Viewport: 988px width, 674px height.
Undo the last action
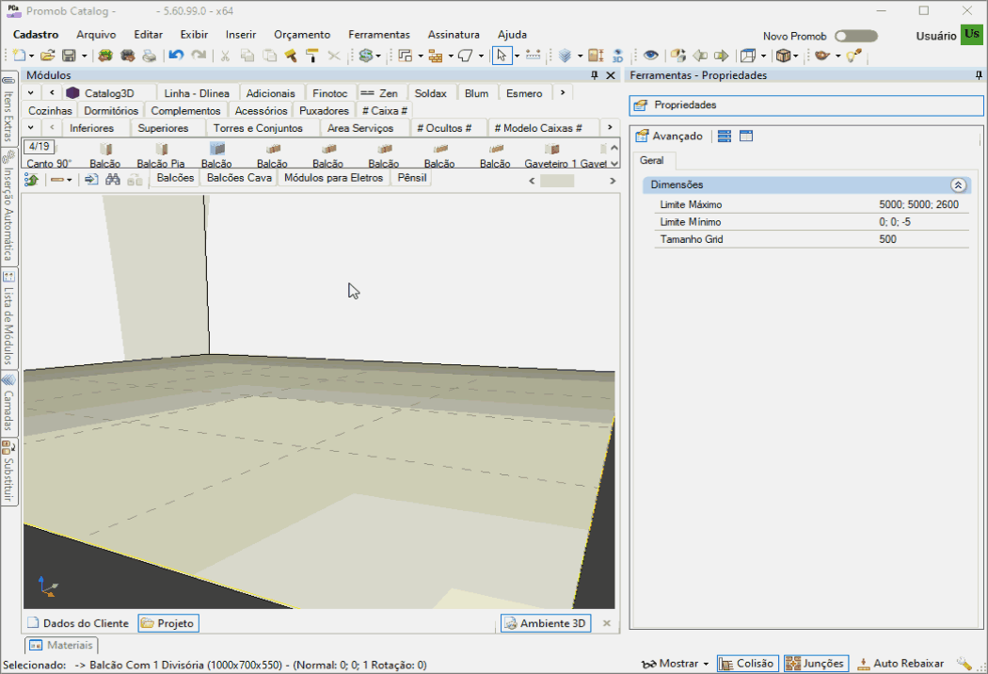pyautogui.click(x=177, y=56)
